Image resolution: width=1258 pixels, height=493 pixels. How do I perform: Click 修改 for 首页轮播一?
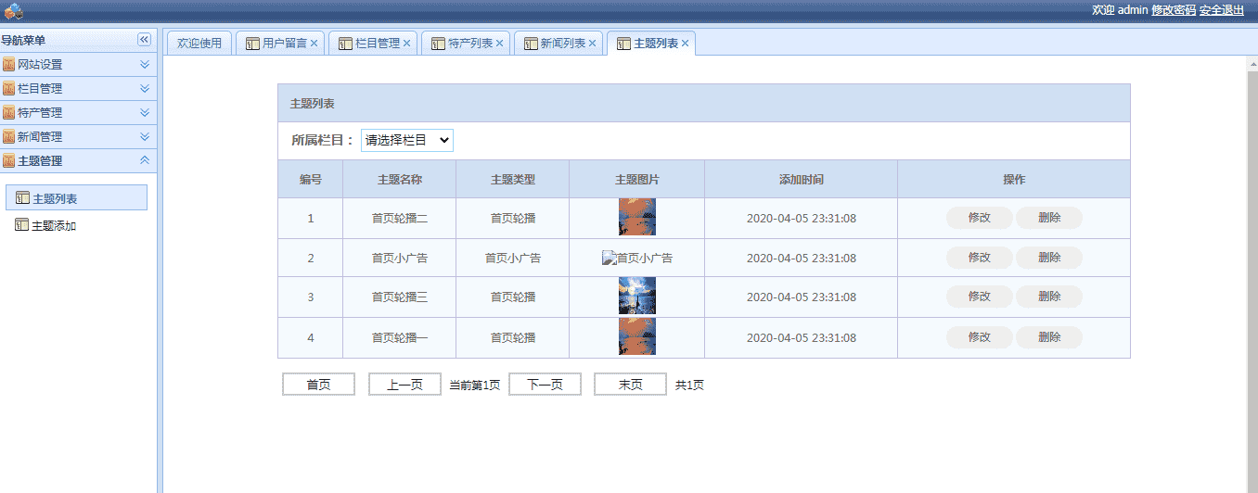[x=980, y=337]
